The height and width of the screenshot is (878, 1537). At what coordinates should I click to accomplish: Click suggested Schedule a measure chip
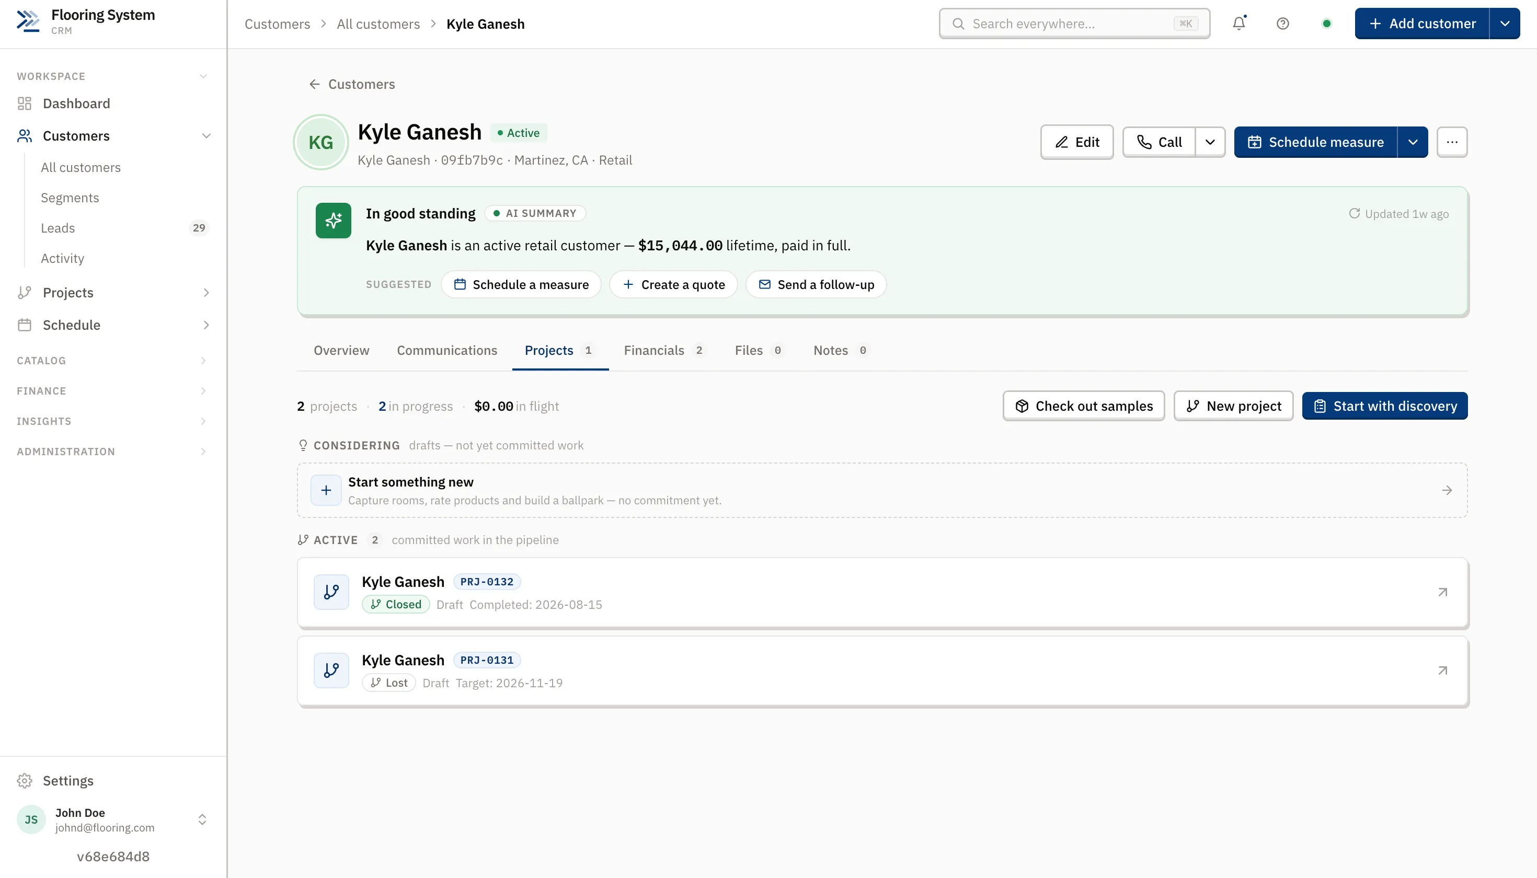[521, 285]
